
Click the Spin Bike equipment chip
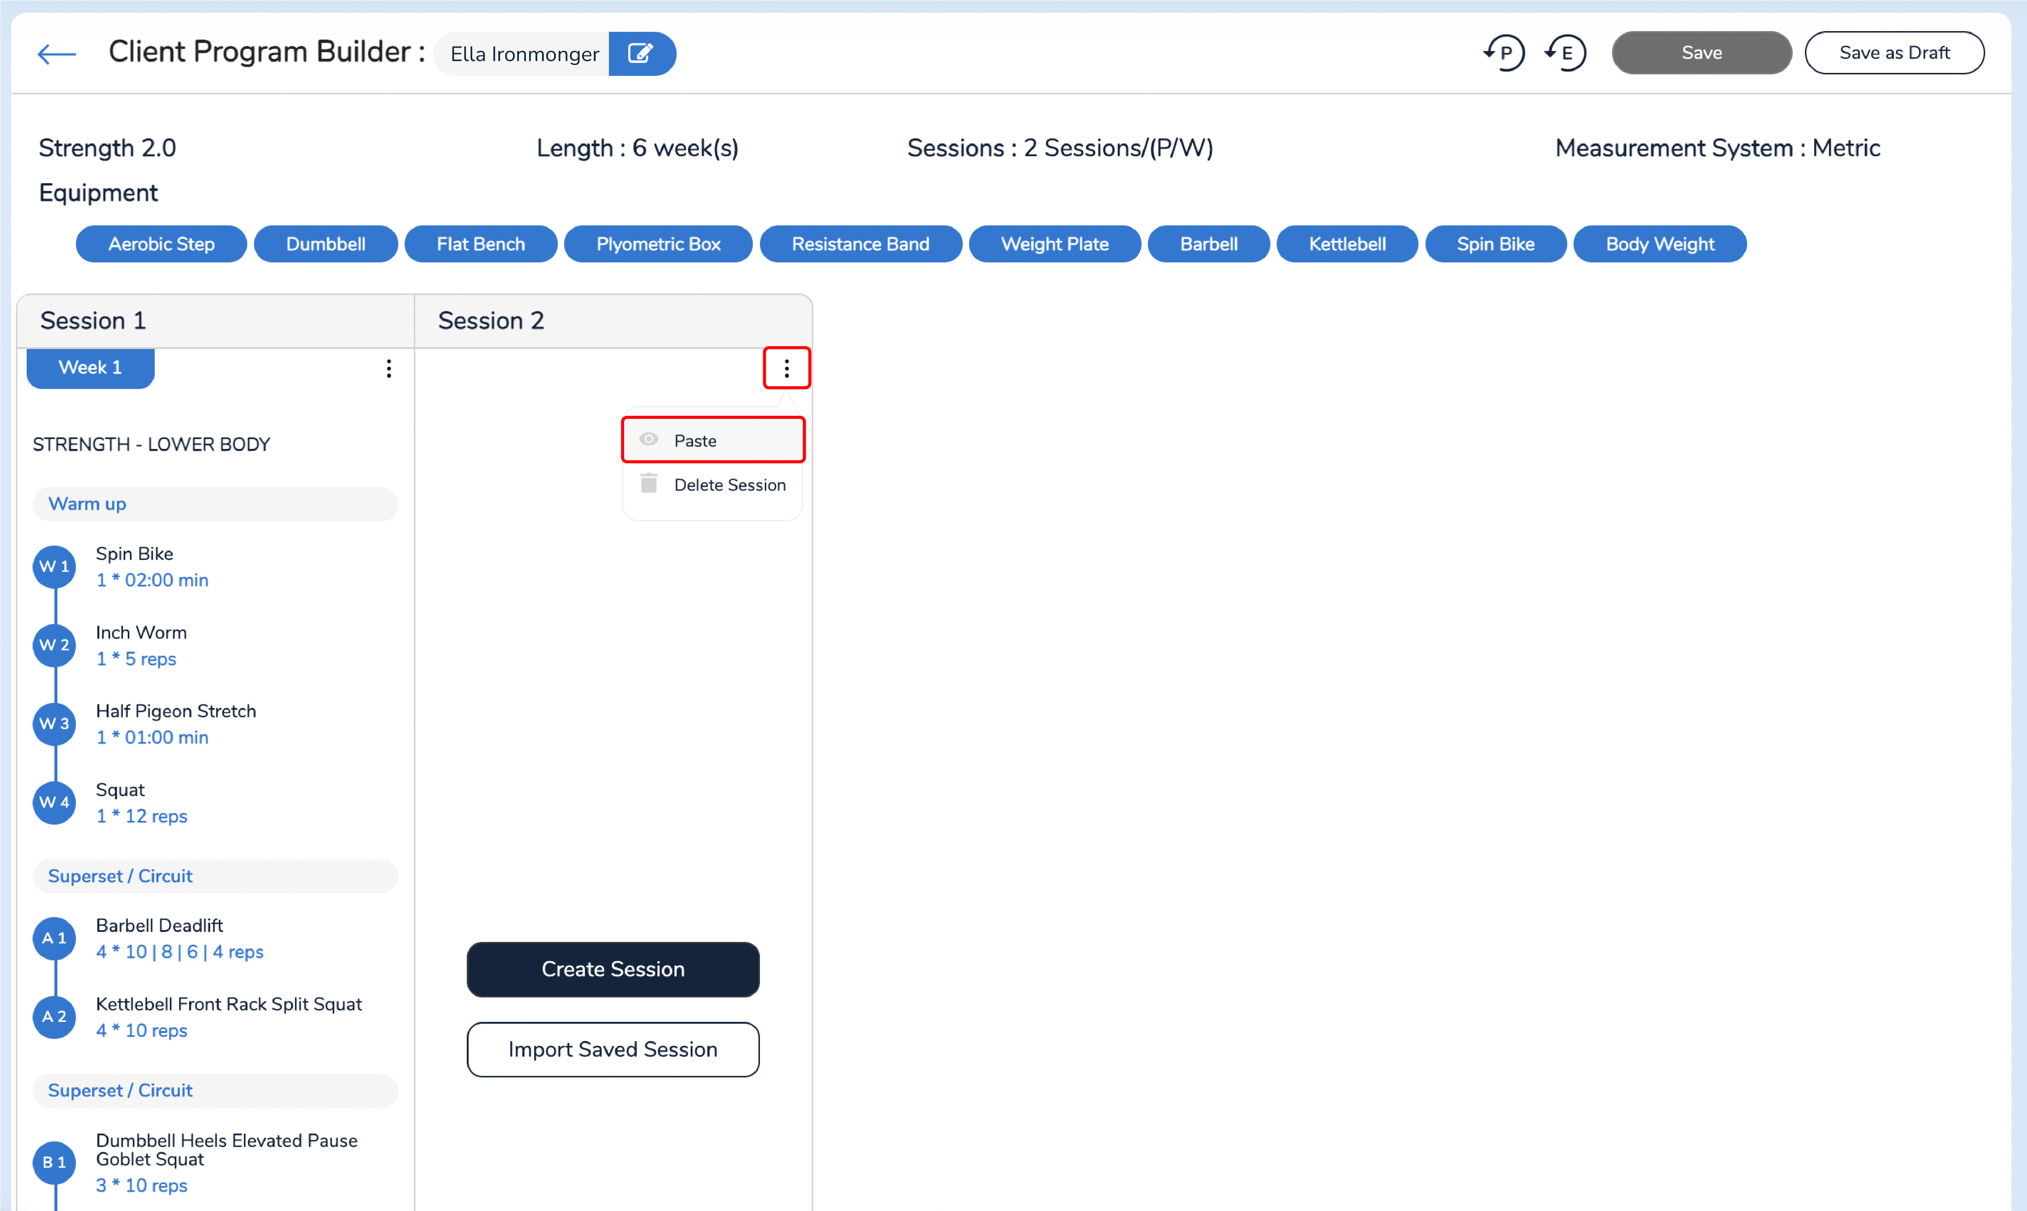pyautogui.click(x=1496, y=244)
